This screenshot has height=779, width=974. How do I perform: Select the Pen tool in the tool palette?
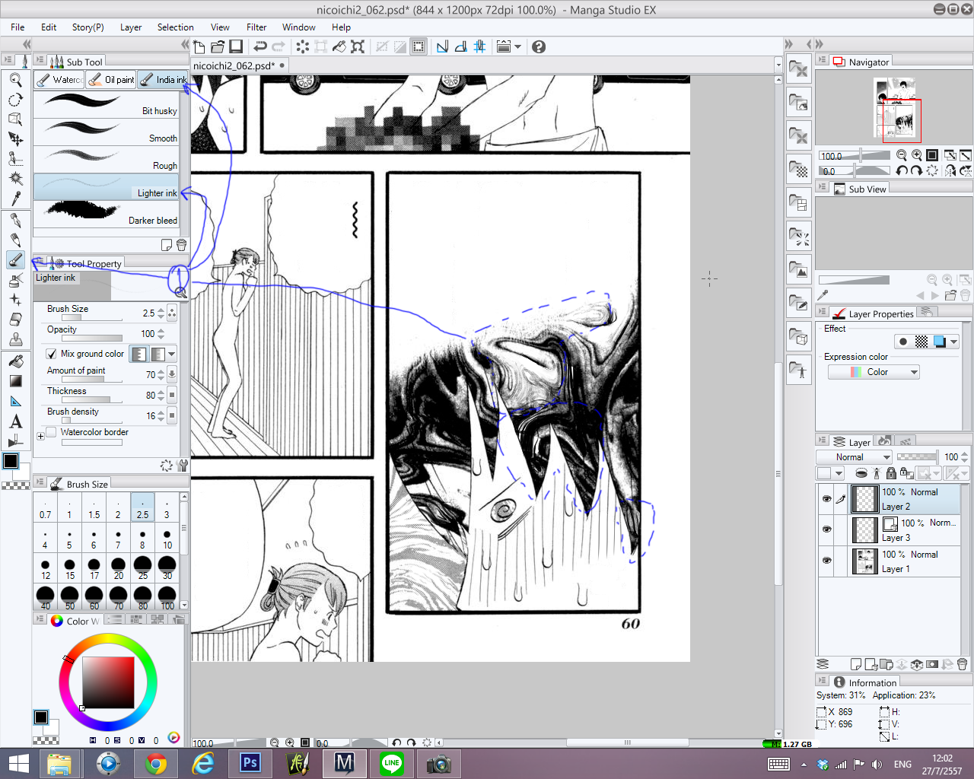pos(15,221)
